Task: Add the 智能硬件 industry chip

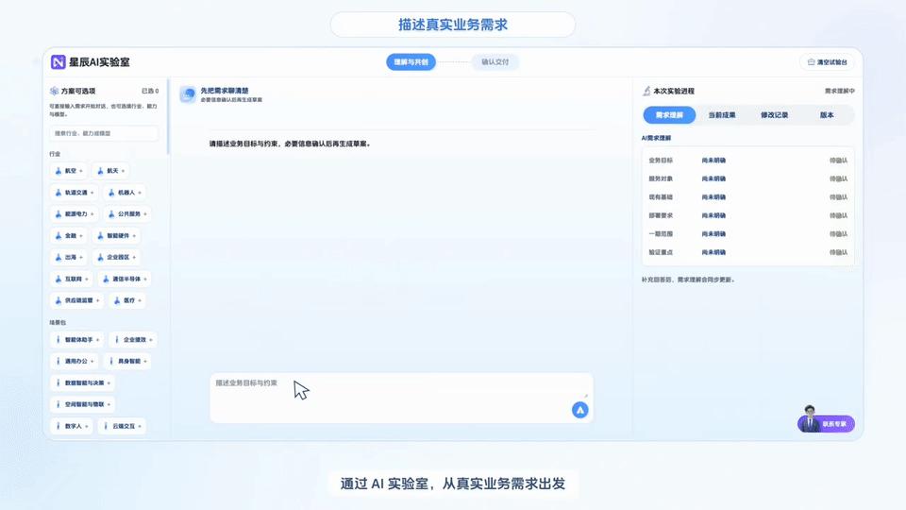Action: 116,235
